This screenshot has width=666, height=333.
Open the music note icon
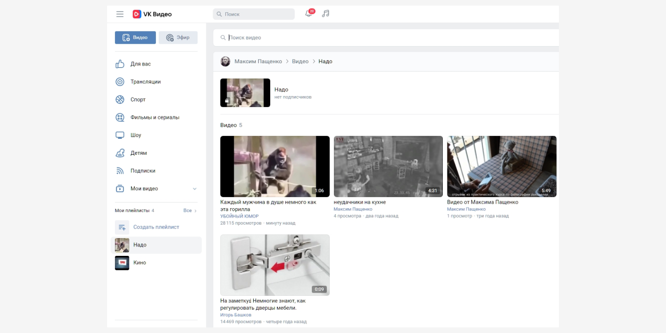pyautogui.click(x=326, y=13)
